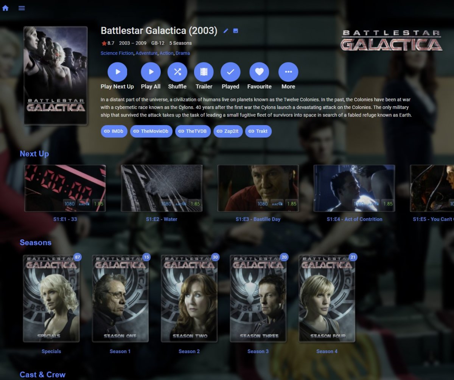Open the Zap2It link
454x380 pixels.
click(228, 131)
